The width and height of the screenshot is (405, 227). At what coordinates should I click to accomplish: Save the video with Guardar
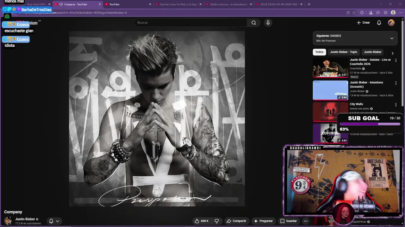(289, 221)
